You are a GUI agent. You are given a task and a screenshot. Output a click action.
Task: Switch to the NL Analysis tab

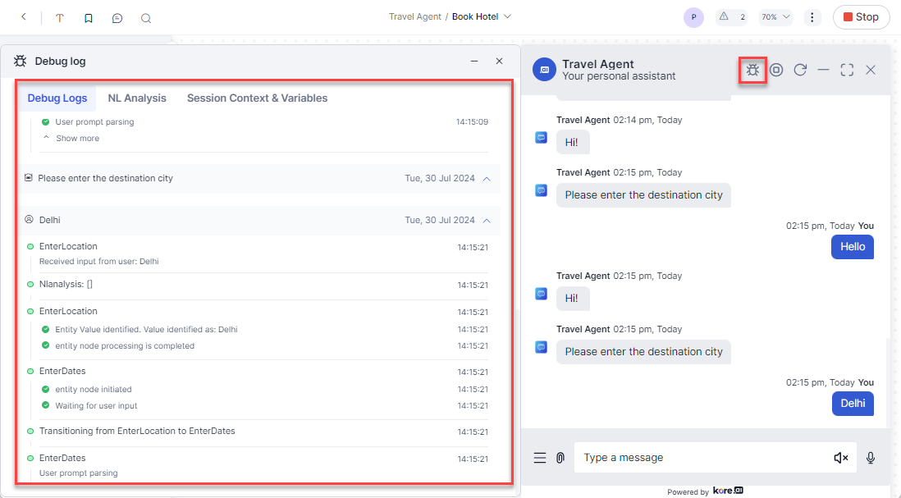coord(137,98)
